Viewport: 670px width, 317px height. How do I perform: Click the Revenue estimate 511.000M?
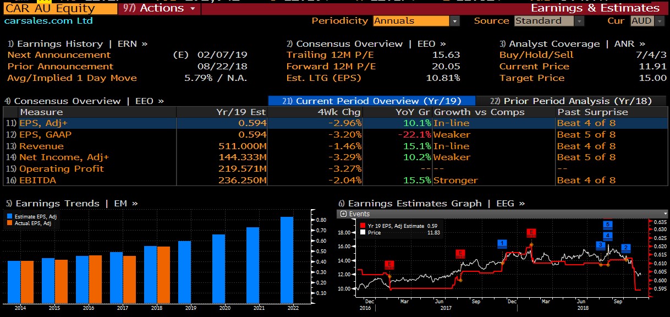(242, 146)
